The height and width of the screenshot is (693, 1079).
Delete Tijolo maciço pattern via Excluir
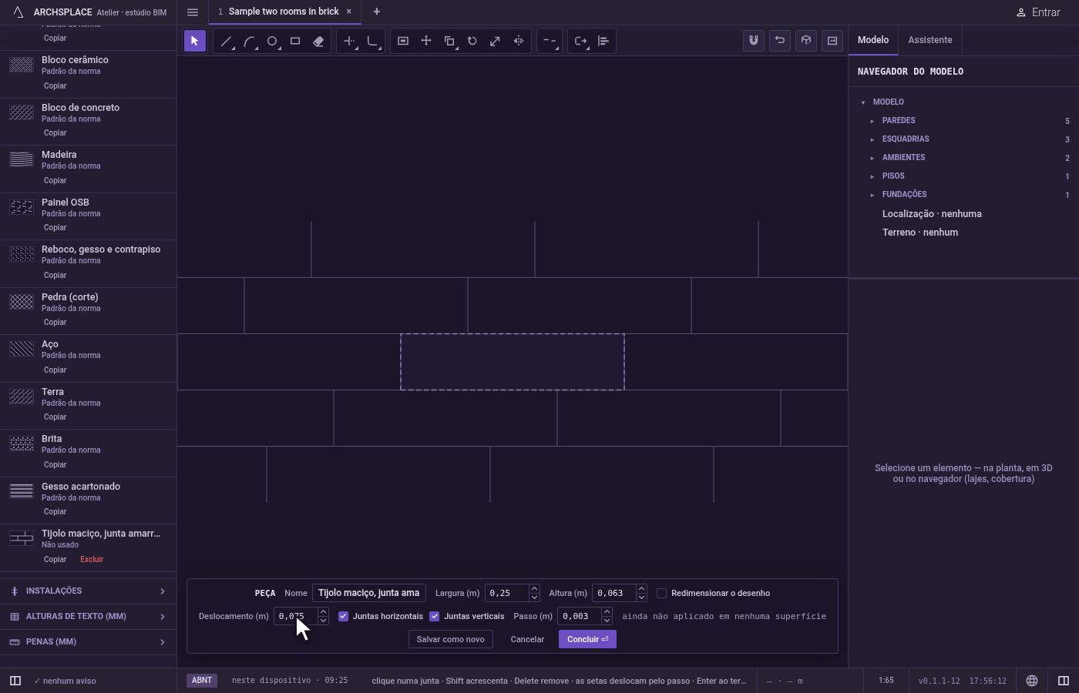point(92,560)
